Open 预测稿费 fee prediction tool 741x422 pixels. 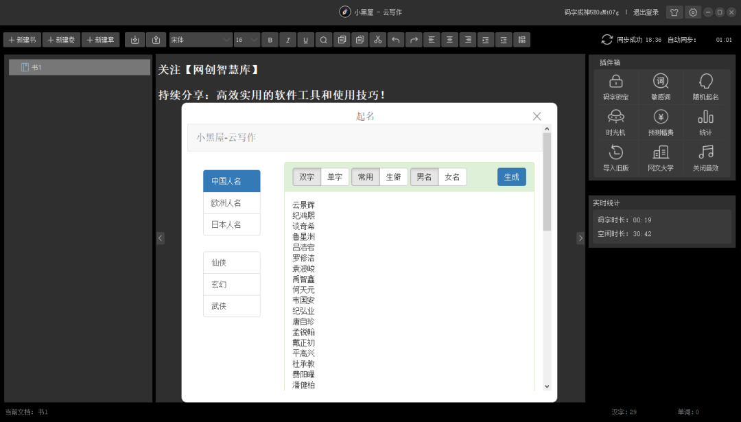point(660,121)
